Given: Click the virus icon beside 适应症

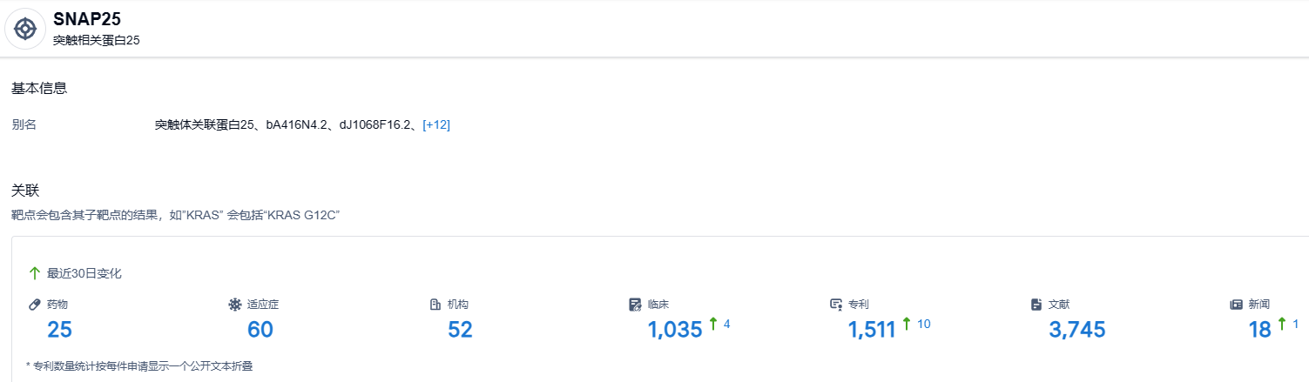Looking at the screenshot, I should (234, 305).
